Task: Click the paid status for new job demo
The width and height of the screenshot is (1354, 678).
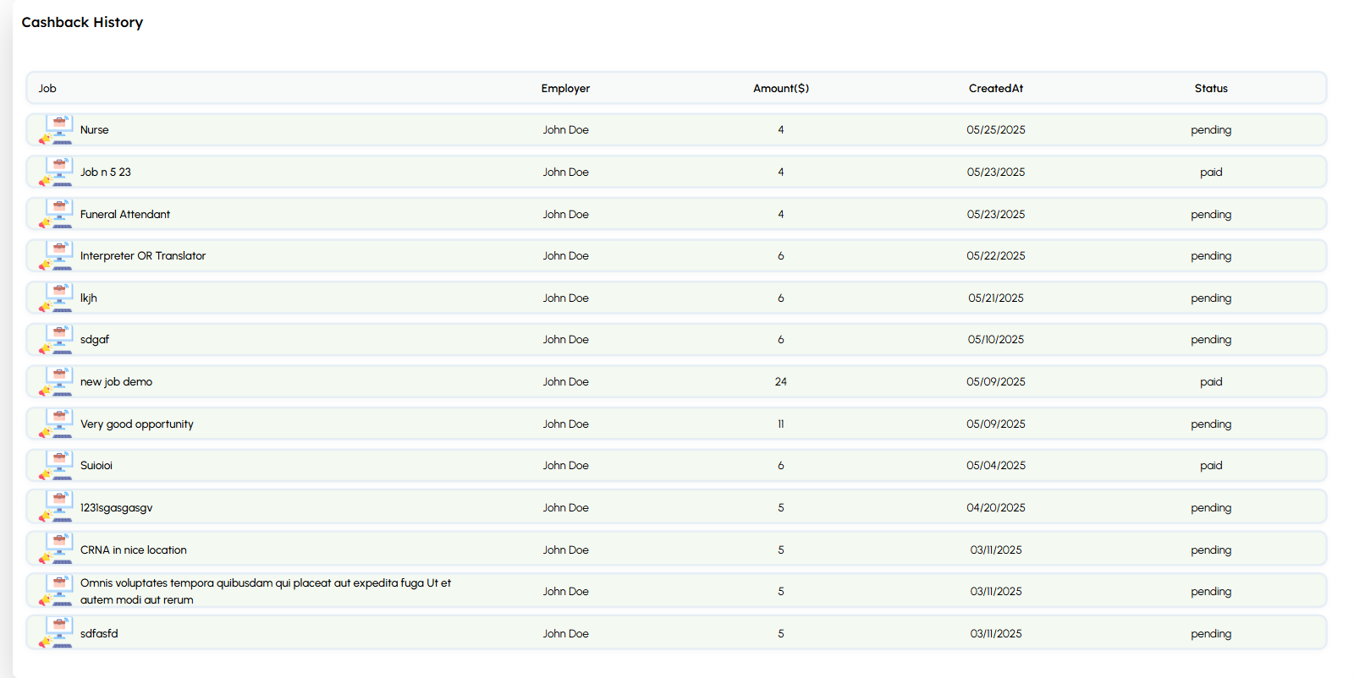Action: tap(1210, 382)
